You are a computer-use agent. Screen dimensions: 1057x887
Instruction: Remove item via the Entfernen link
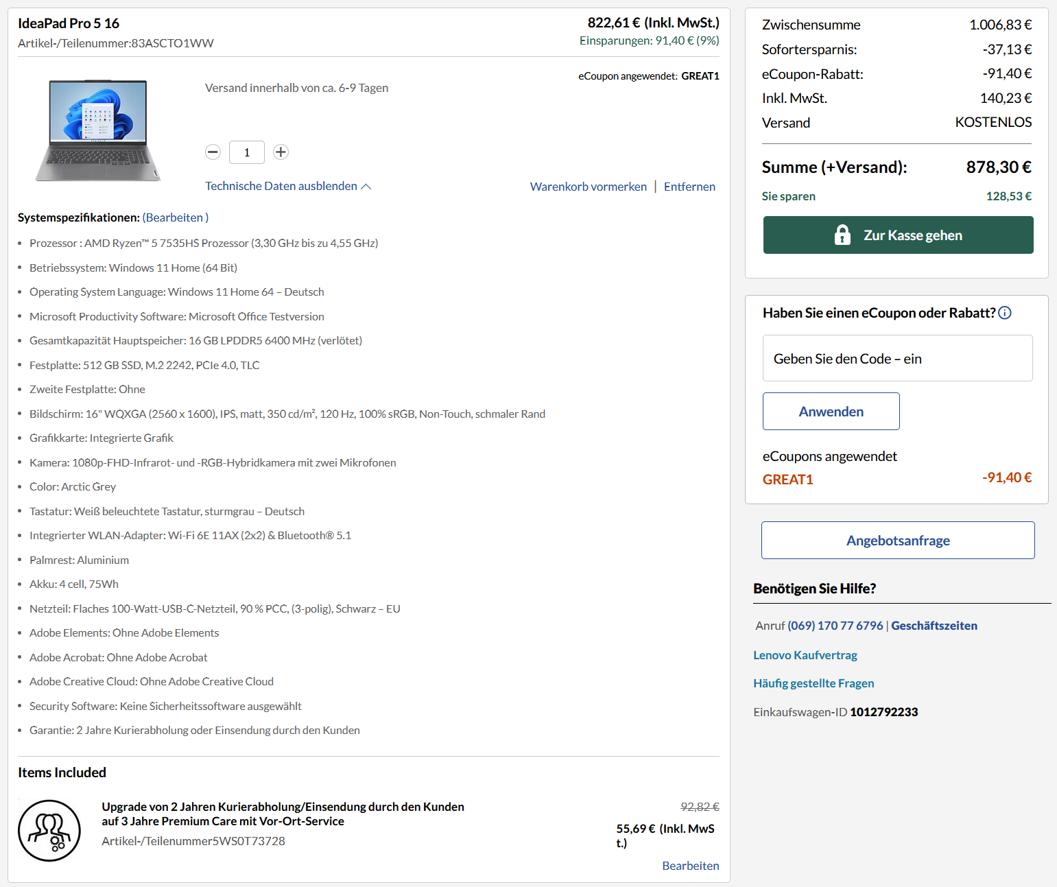[689, 186]
